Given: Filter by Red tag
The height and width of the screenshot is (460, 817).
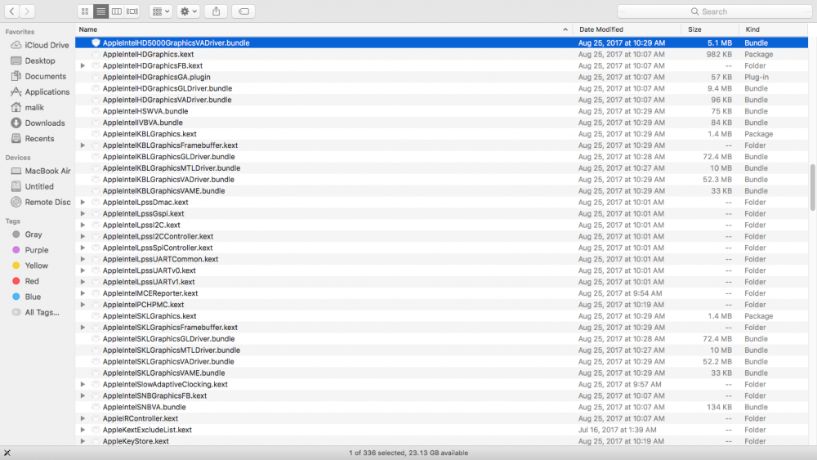Looking at the screenshot, I should click(25, 281).
